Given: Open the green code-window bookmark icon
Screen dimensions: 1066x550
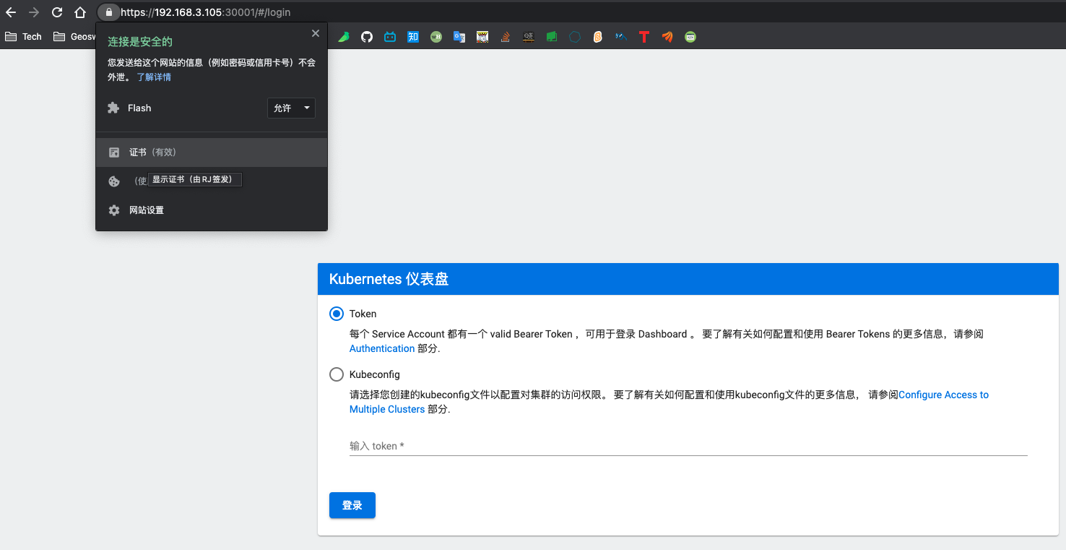Looking at the screenshot, I should pos(690,37).
